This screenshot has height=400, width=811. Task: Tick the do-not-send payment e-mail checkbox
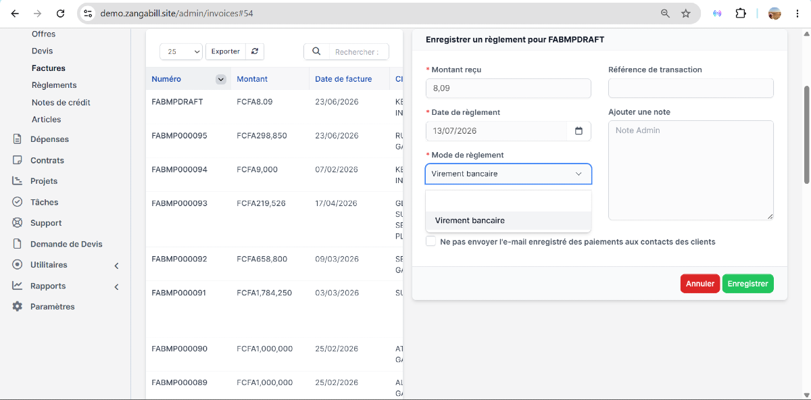coord(431,241)
